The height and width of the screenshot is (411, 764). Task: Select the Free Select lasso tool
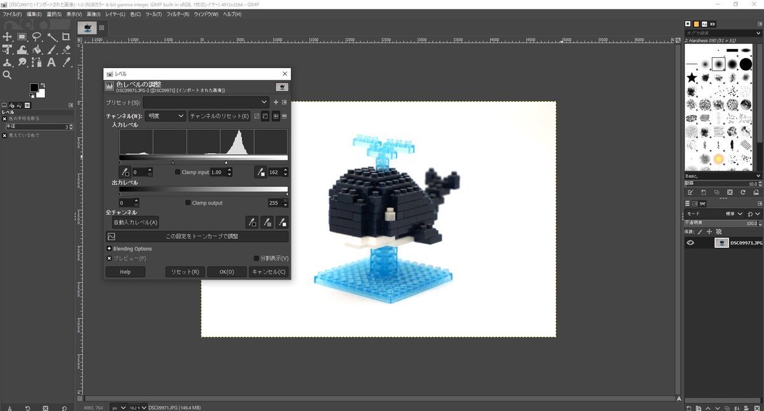(37, 37)
